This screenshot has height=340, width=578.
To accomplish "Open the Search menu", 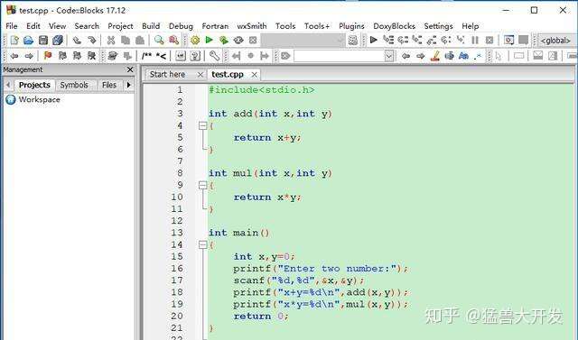I will tap(87, 26).
